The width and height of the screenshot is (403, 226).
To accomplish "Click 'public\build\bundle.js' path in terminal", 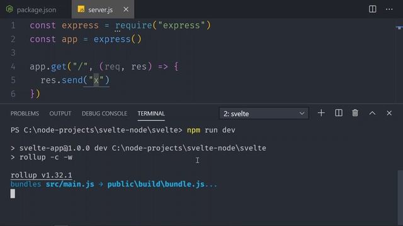I will 156,184.
